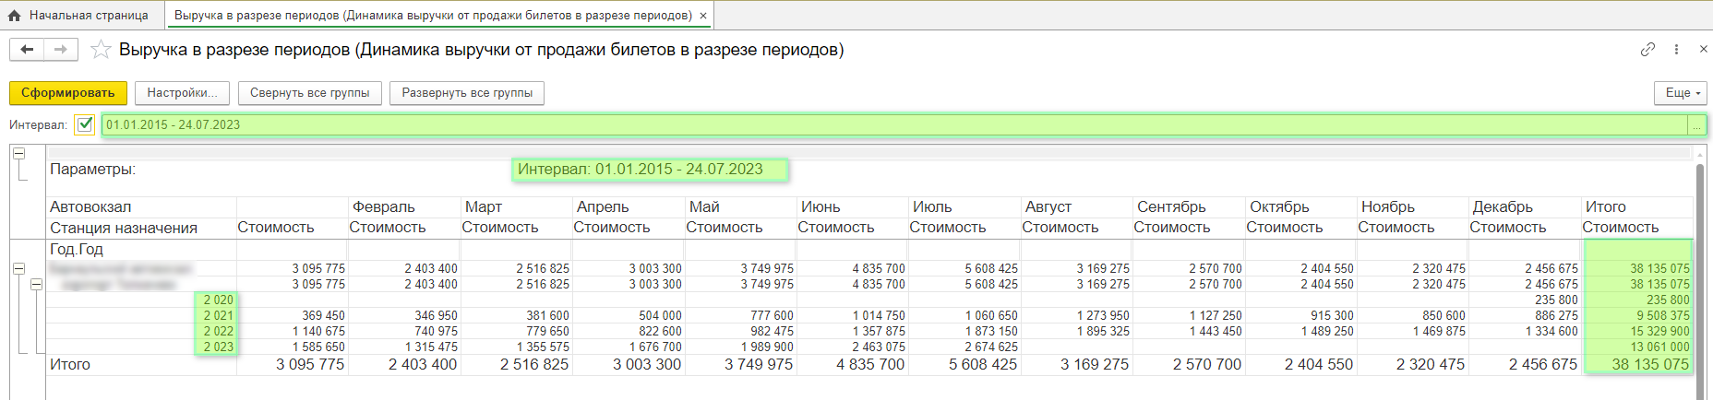Close the report form with X
The width and height of the screenshot is (1713, 400).
point(1703,50)
